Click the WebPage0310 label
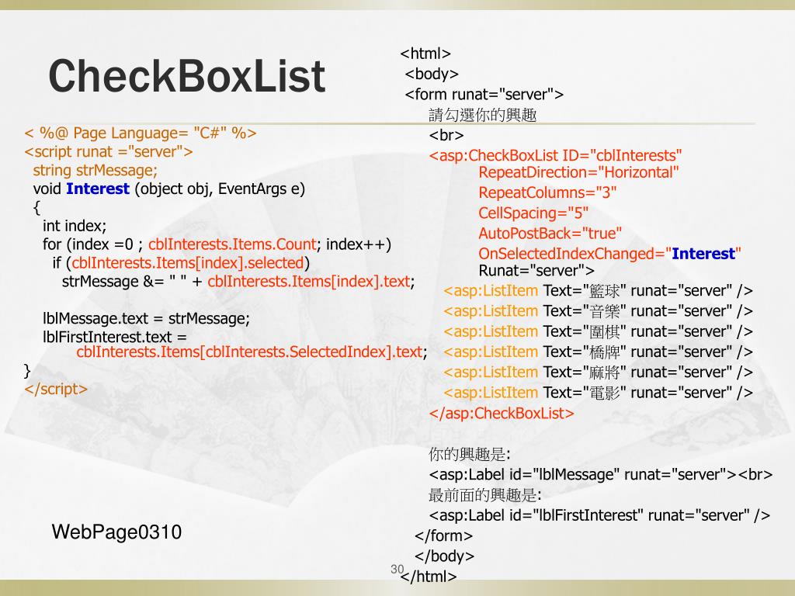 tap(116, 532)
